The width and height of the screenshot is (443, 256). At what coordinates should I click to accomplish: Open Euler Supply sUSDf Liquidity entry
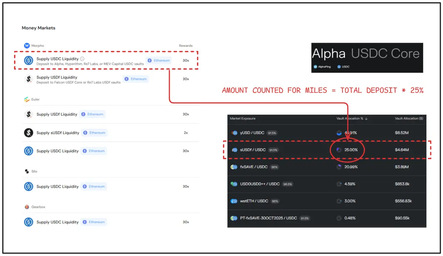pos(58,133)
